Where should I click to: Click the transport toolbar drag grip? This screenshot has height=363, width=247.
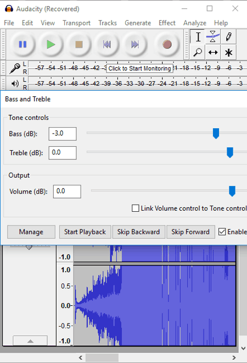tap(3, 44)
